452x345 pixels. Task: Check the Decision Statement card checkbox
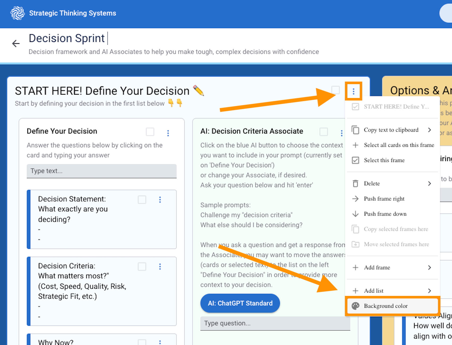142,199
